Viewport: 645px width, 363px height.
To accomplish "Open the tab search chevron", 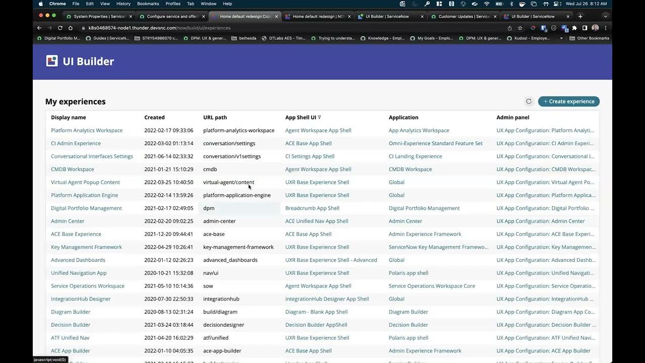I will click(x=605, y=16).
